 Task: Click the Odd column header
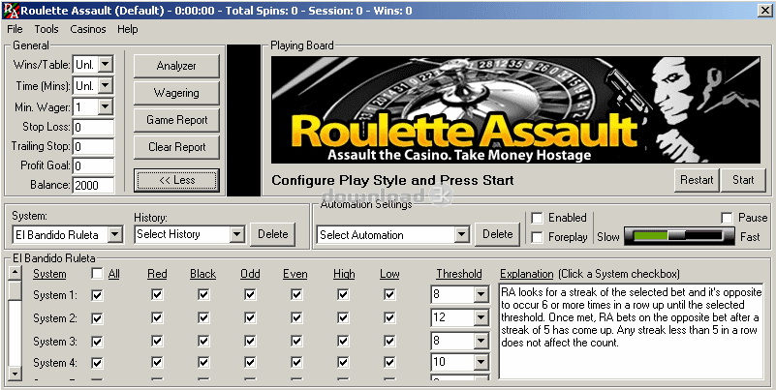[x=250, y=274]
